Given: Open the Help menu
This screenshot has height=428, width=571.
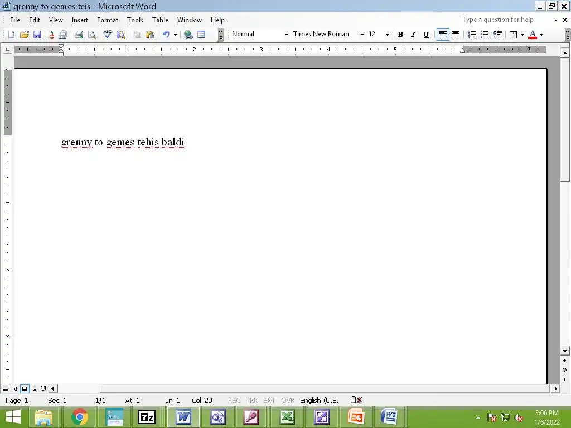Looking at the screenshot, I should 217,20.
